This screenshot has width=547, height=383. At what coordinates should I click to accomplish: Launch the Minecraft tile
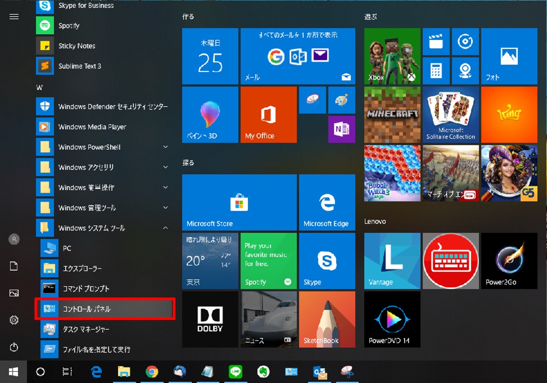pyautogui.click(x=392, y=115)
